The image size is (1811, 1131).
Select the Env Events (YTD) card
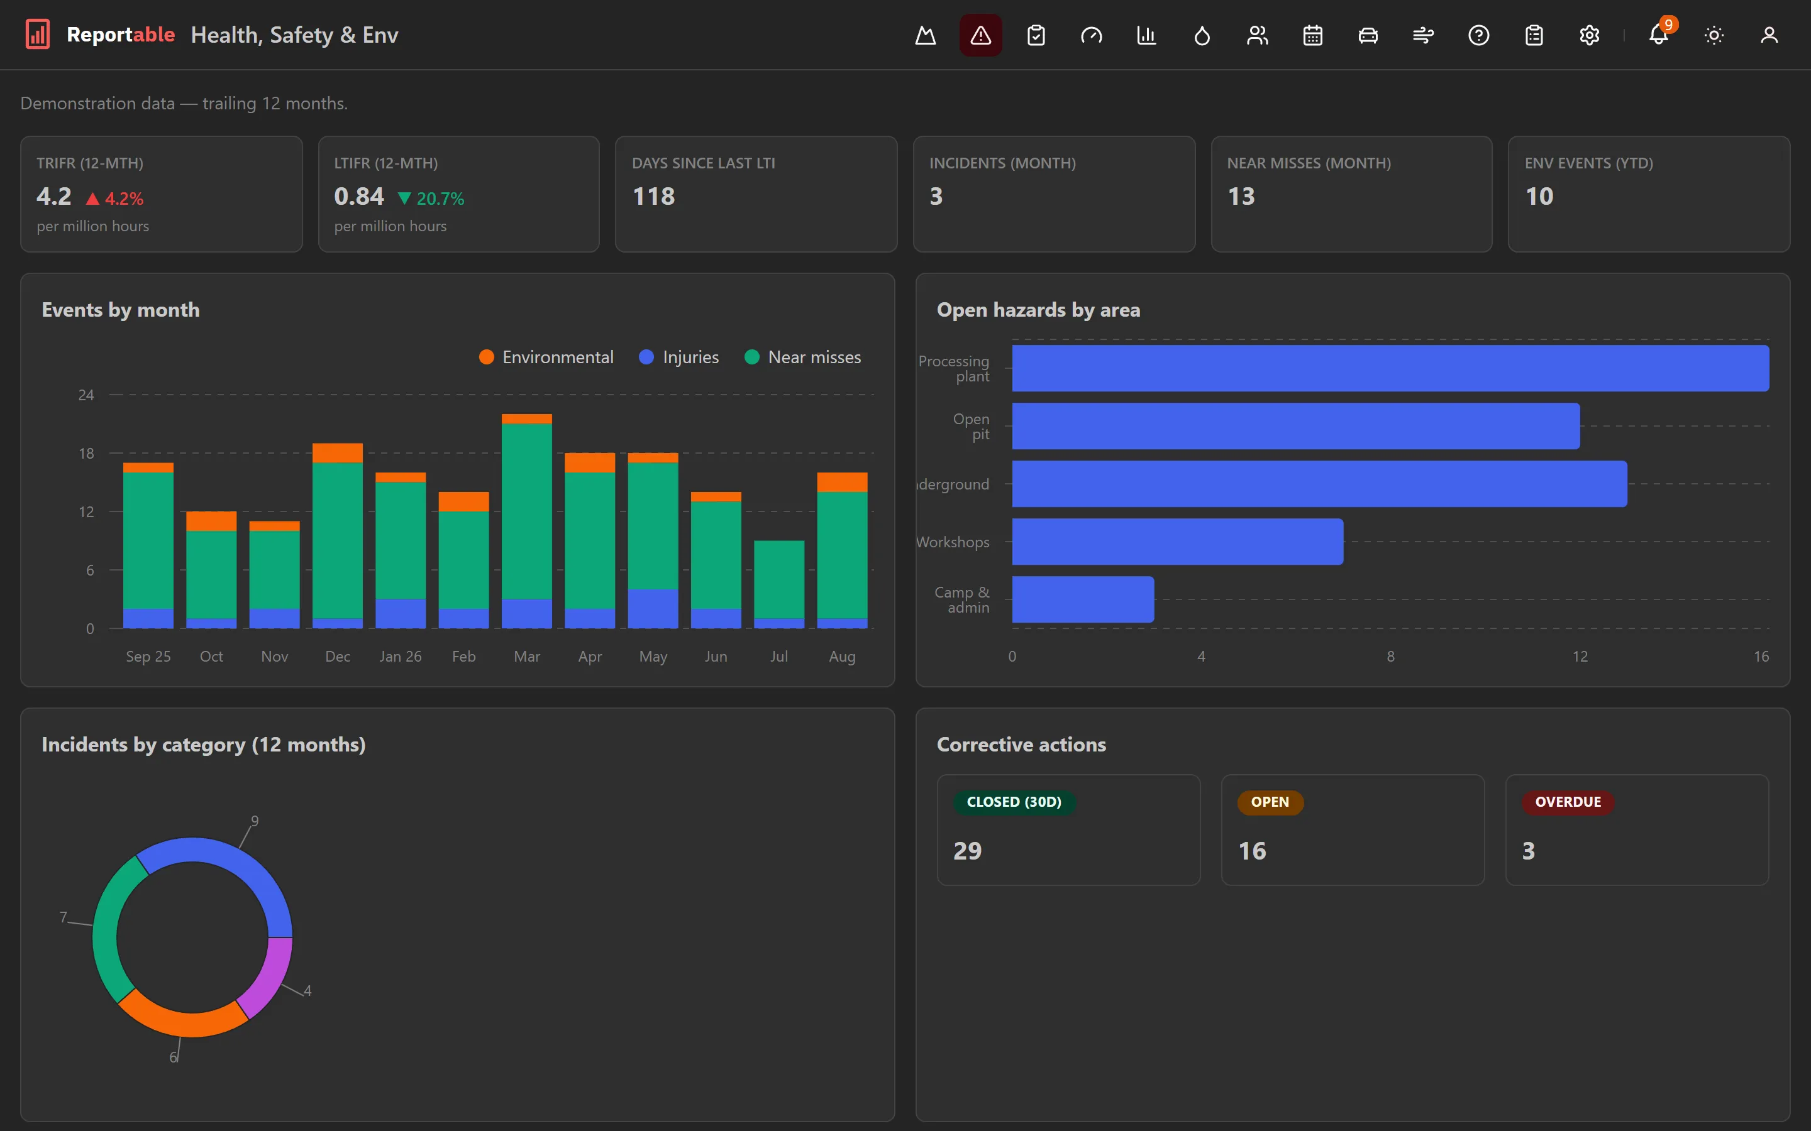(x=1649, y=194)
